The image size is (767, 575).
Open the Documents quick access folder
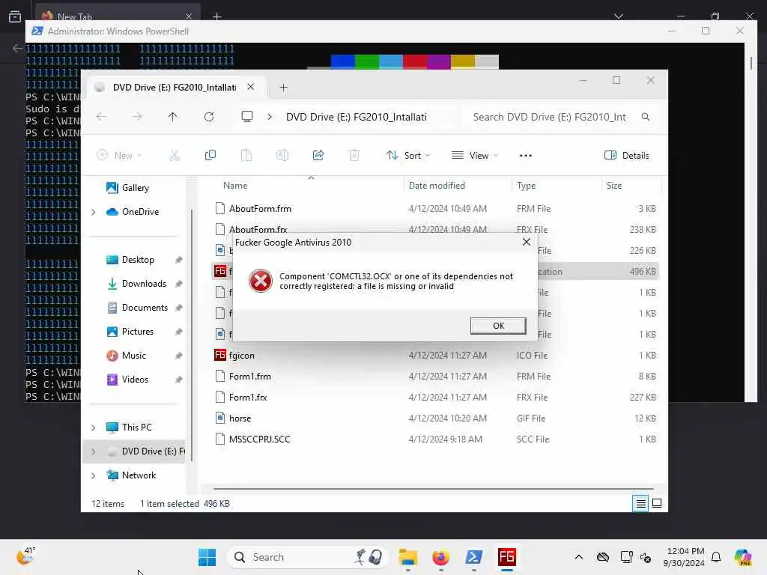click(x=145, y=308)
